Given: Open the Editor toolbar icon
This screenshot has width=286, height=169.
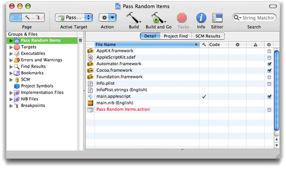Looking at the screenshot, I should (x=217, y=18).
